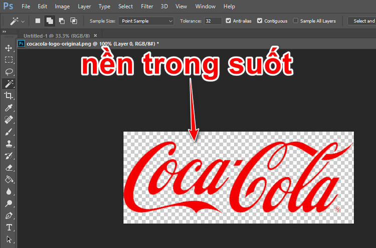
Task: Select the Magic Wand tool in toolbar
Action: 9,84
